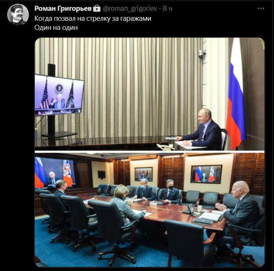274x271 pixels.
Task: Click the Russian flag in the top photo
Action: pos(236,94)
